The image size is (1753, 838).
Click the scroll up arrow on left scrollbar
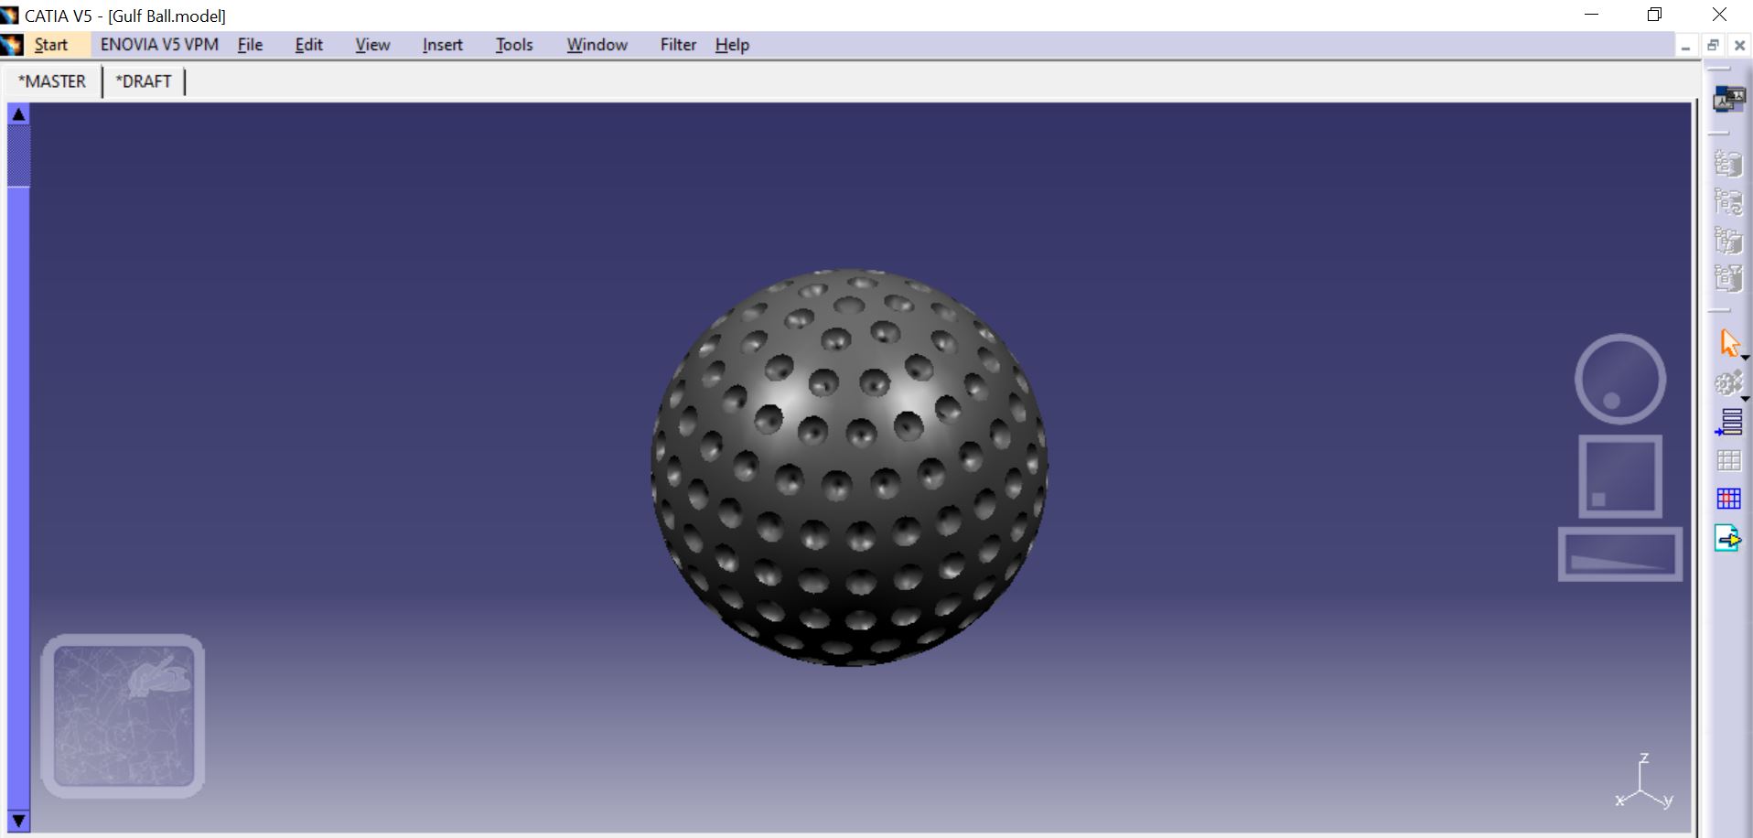click(18, 114)
